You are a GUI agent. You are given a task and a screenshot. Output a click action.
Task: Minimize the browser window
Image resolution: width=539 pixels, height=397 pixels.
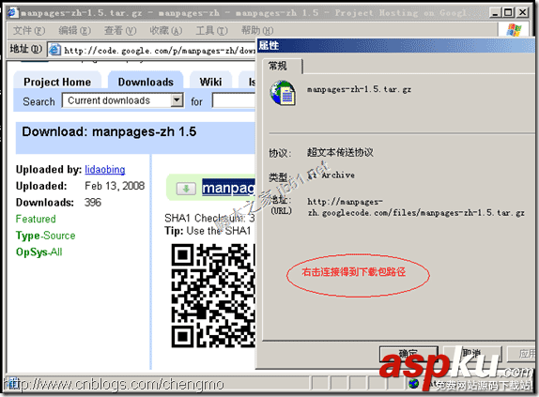coord(496,13)
